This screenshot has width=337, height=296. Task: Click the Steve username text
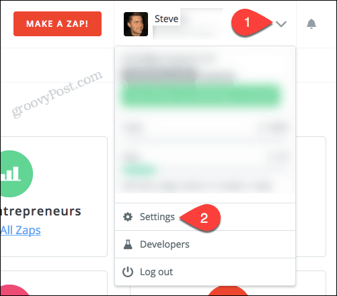(x=166, y=19)
